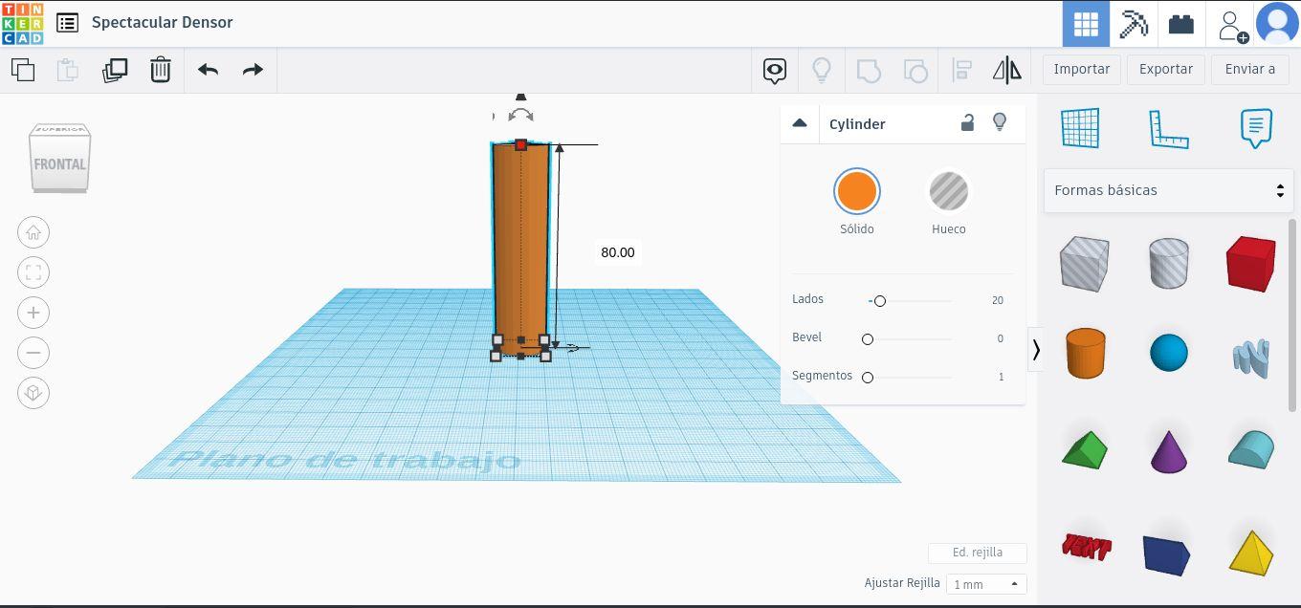Screen dimensions: 1301x608
Task: Click the Group shapes icon
Action: pos(868,70)
